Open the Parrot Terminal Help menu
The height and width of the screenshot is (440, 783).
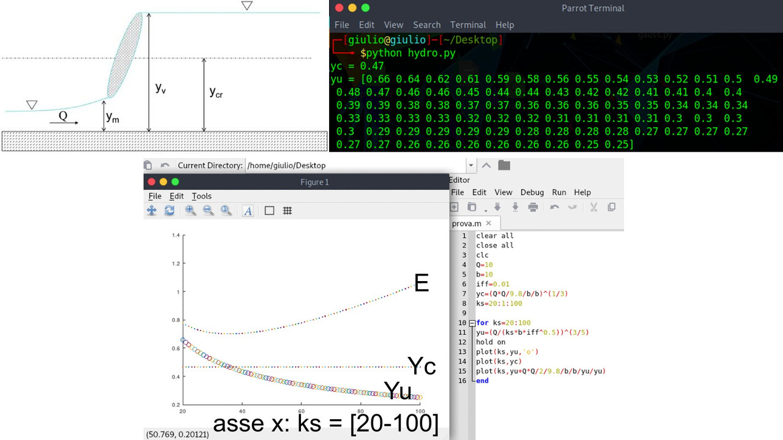[x=505, y=25]
